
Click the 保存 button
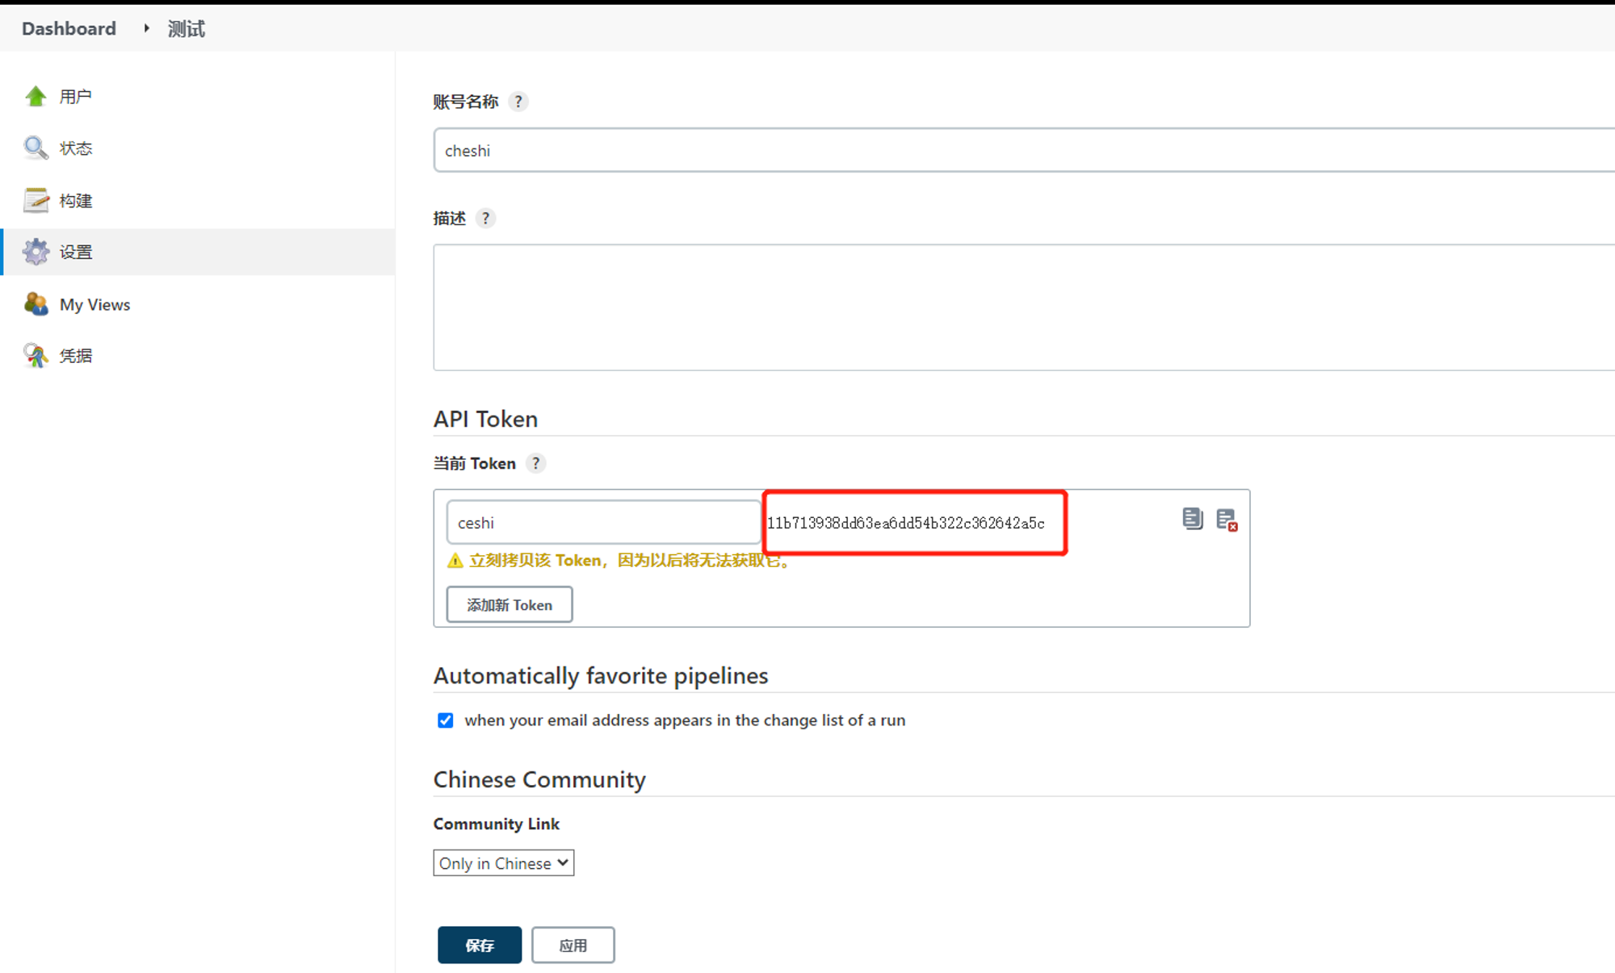480,945
